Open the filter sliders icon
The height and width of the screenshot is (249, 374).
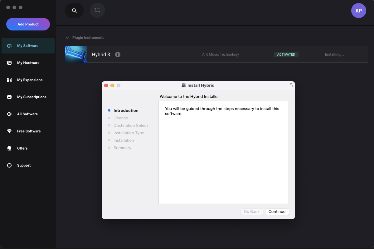[x=97, y=11]
